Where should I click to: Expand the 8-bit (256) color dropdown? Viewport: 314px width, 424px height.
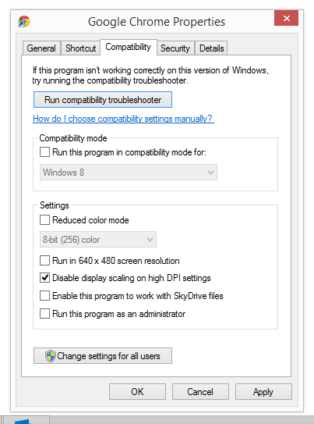click(x=98, y=239)
